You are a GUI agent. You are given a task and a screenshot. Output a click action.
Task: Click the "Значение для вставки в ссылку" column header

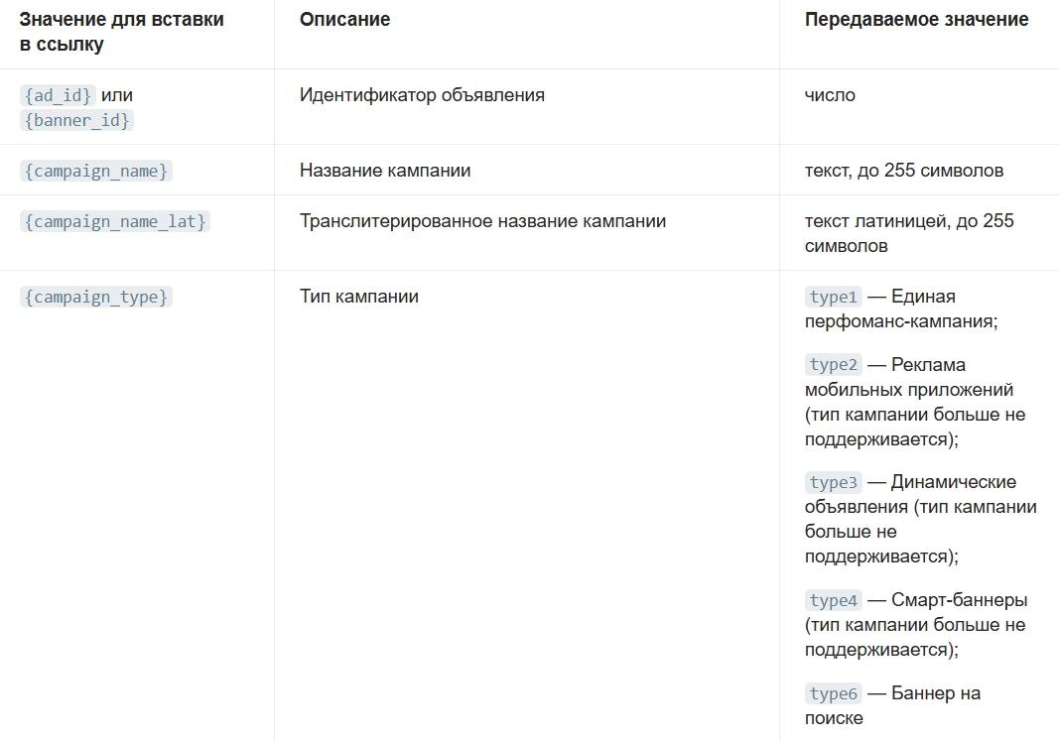point(121,32)
